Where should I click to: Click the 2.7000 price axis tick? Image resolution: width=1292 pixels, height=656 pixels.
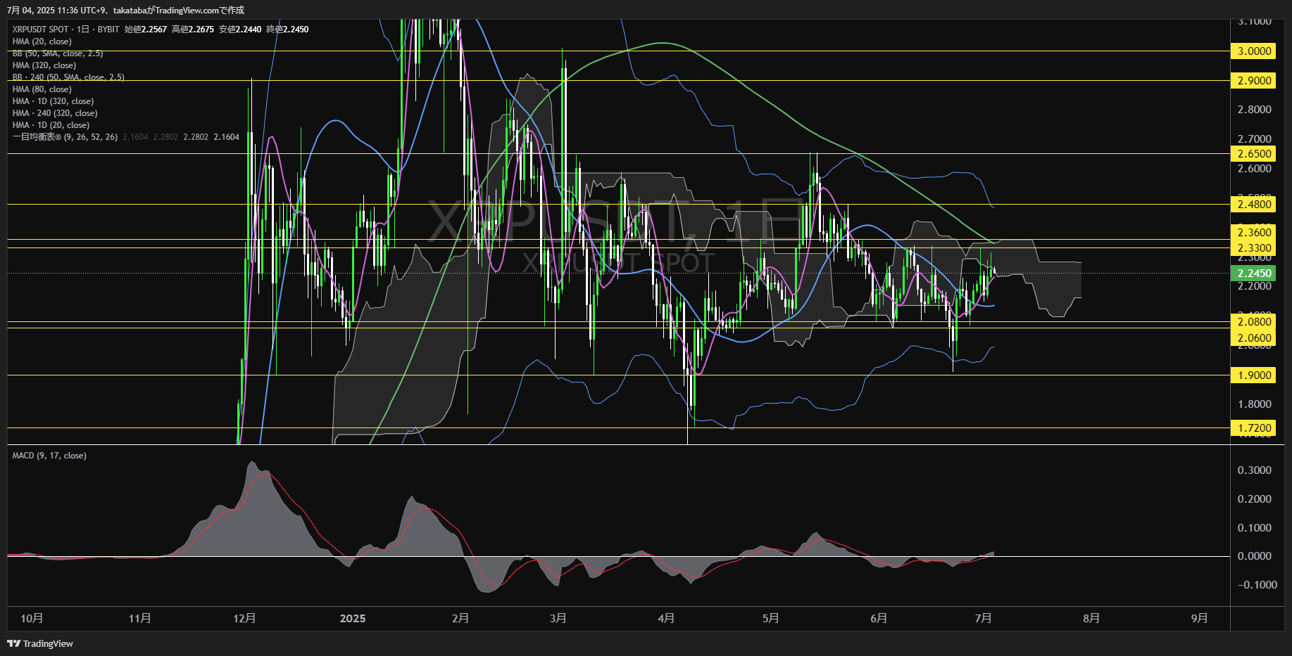click(1255, 139)
